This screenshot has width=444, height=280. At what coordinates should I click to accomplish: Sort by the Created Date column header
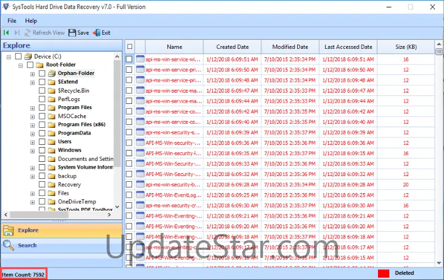232,47
